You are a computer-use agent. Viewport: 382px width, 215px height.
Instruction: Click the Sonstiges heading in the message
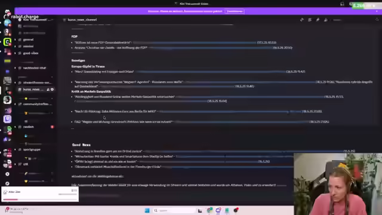(x=78, y=60)
